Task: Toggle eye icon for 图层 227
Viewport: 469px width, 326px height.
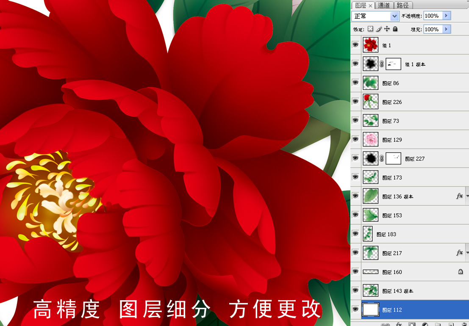Action: [x=355, y=158]
